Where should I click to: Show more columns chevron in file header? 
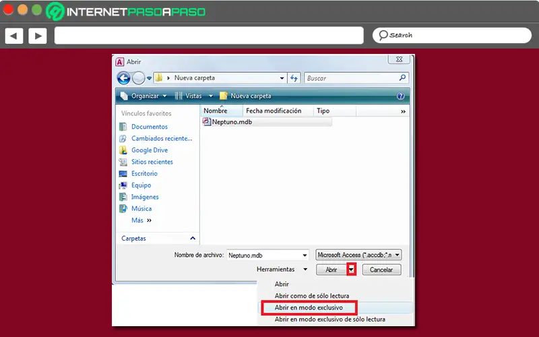coord(403,111)
